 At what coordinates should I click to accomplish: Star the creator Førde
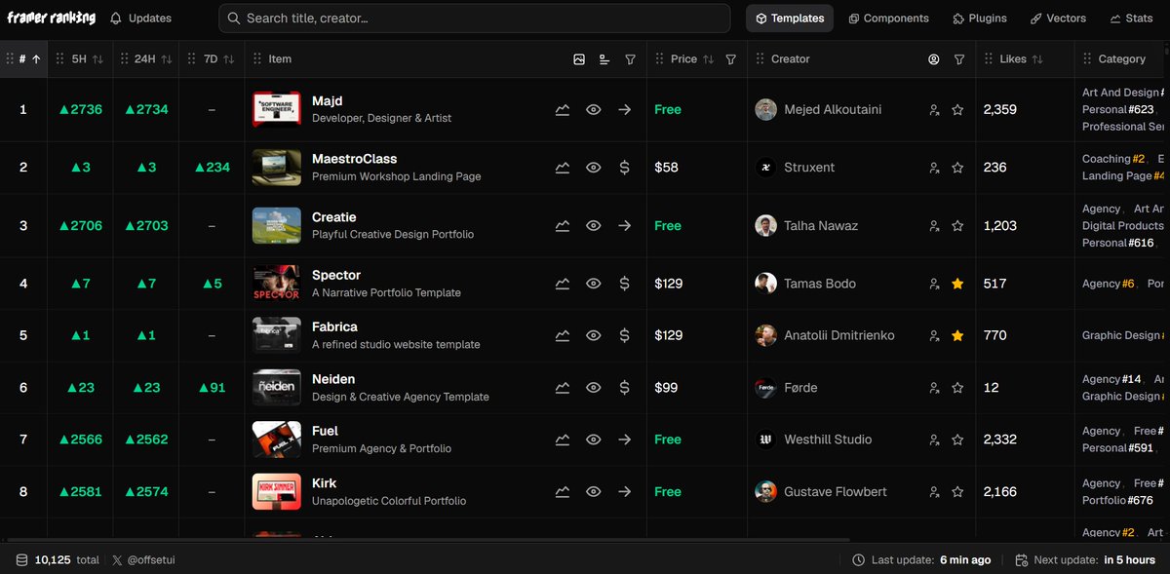point(957,388)
